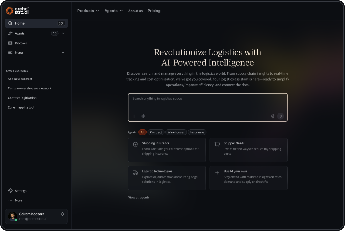Expand the Products dropdown in top navigation
345x231 pixels.
[x=88, y=11]
